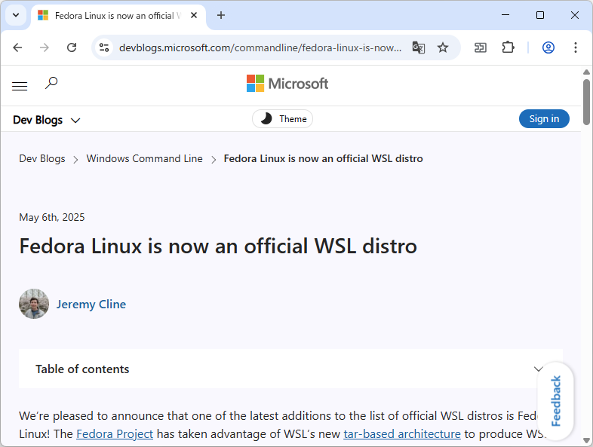Open the hamburger navigation menu
Viewport: 593px width, 447px height.
pyautogui.click(x=20, y=86)
